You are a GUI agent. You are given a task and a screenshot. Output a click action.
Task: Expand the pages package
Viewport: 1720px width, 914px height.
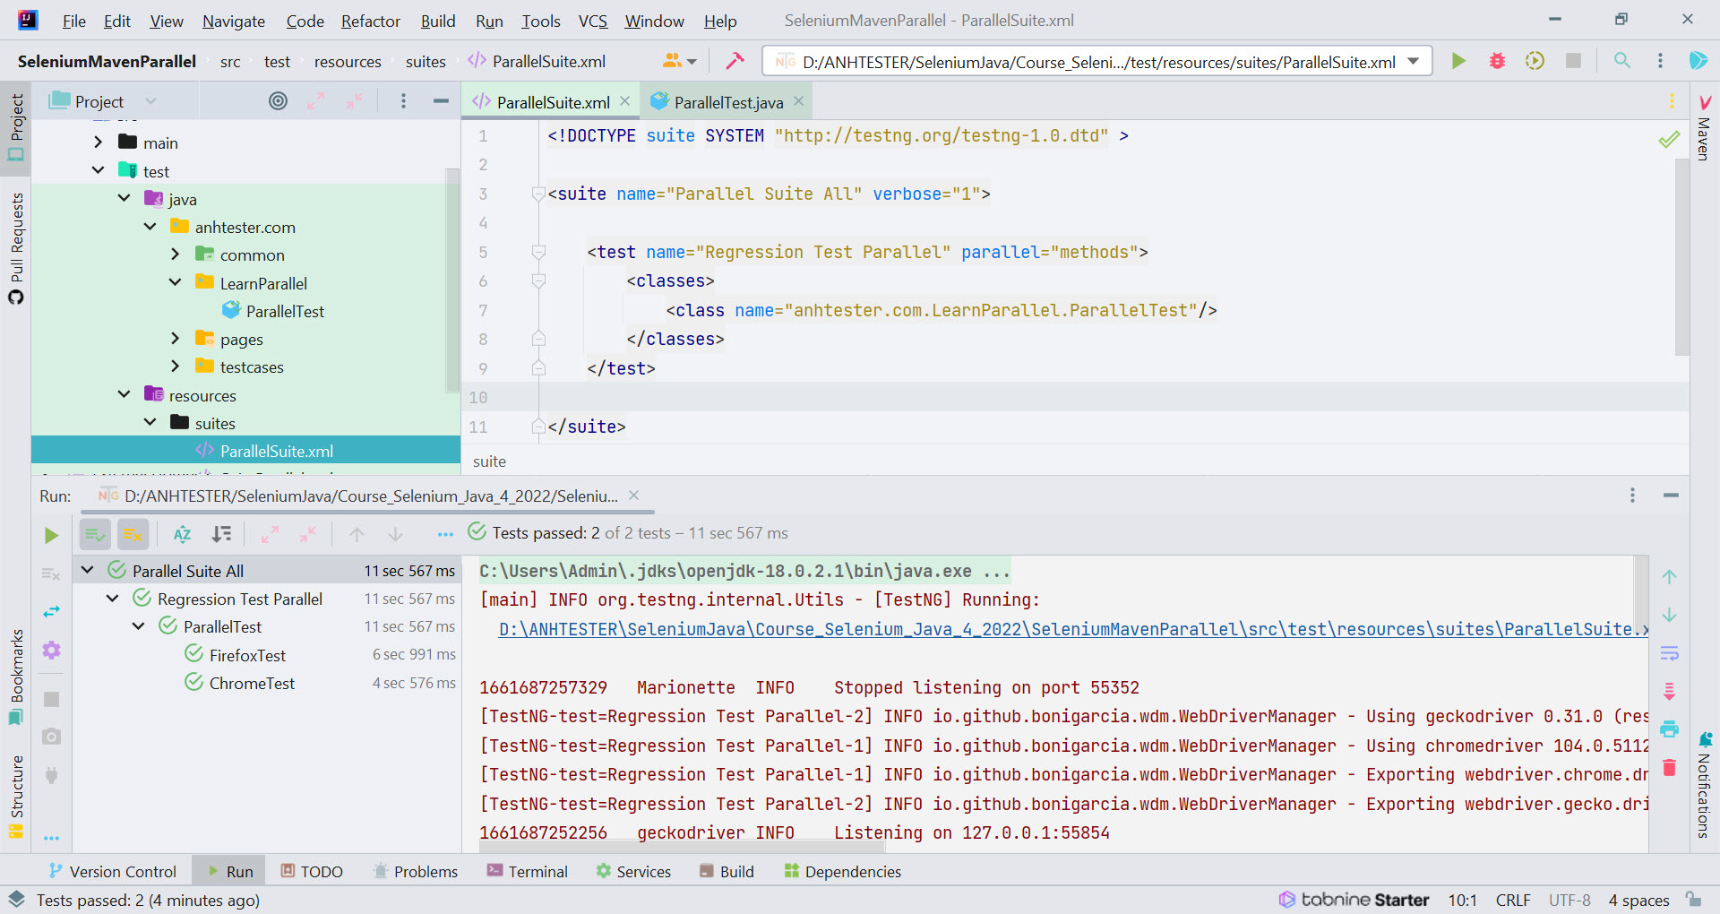tap(176, 339)
